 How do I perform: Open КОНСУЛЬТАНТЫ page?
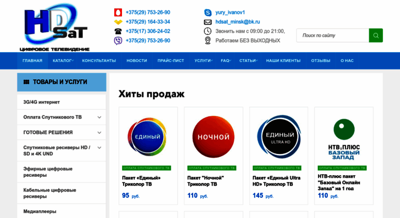click(99, 61)
